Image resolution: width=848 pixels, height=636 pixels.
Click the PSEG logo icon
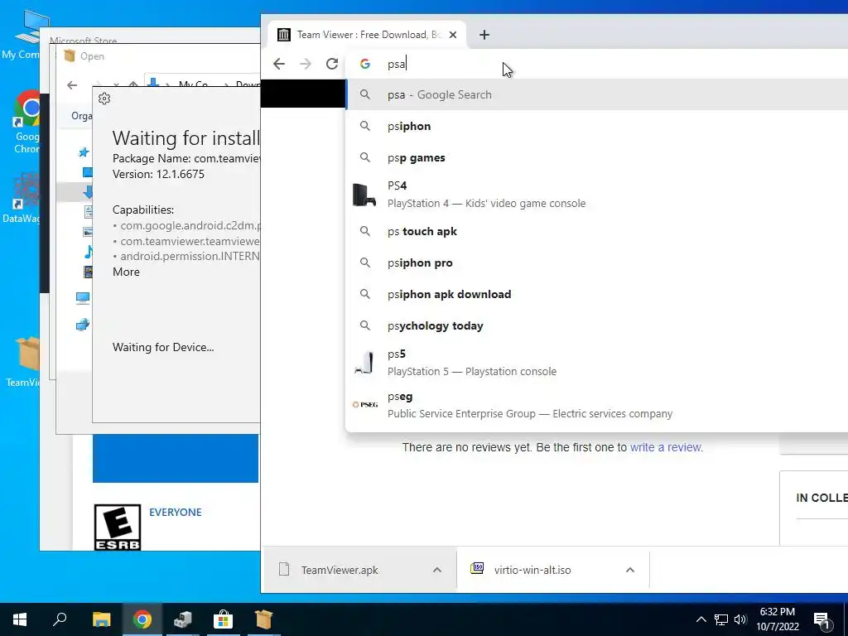point(365,404)
